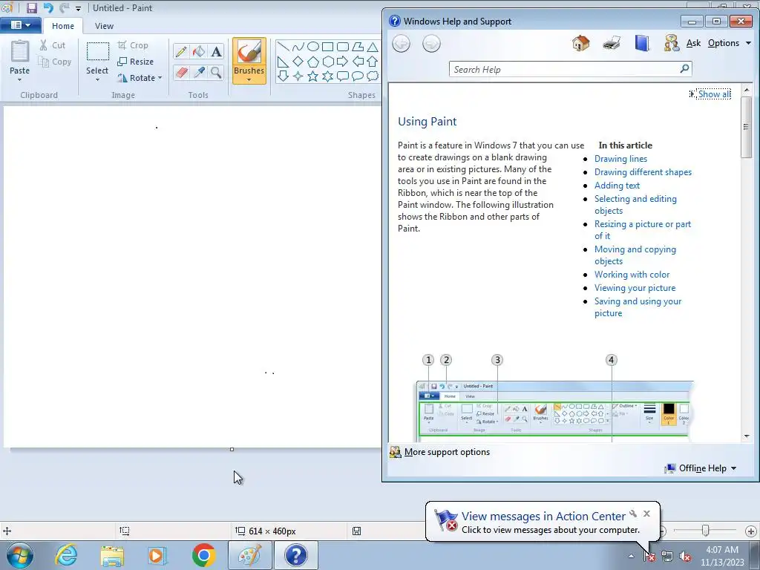
Task: Expand the Select dropdown arrow
Action: click(97, 80)
